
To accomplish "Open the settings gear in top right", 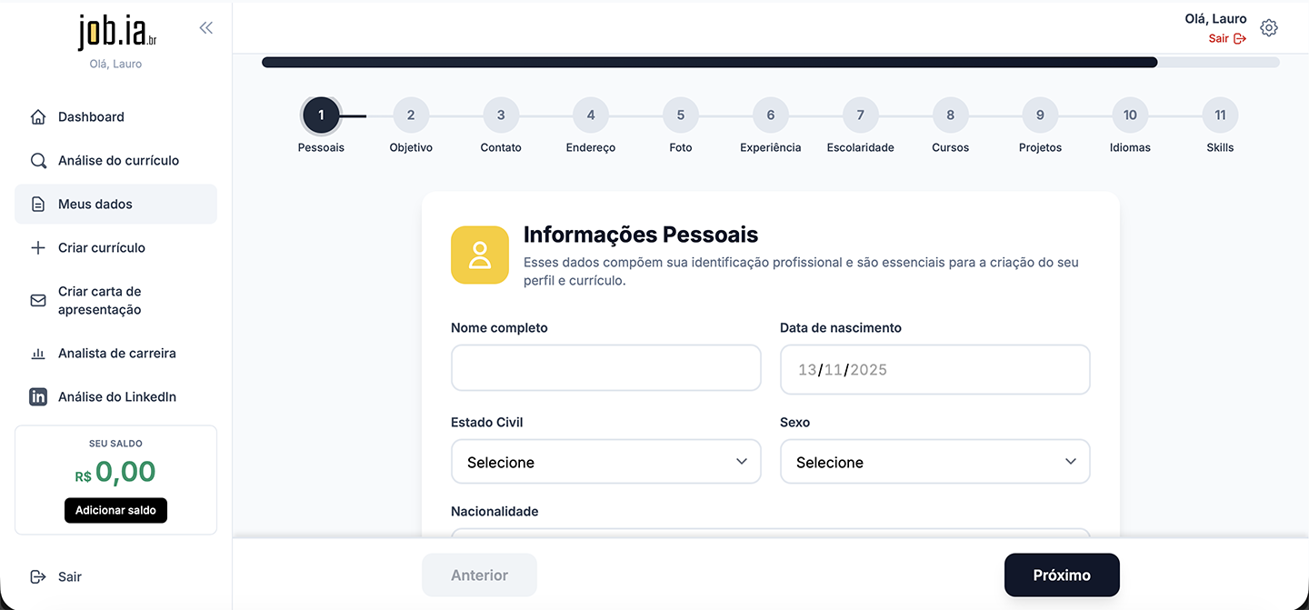I will tap(1269, 27).
